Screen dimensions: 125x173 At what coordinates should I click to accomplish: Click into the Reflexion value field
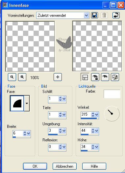[x=53, y=147]
